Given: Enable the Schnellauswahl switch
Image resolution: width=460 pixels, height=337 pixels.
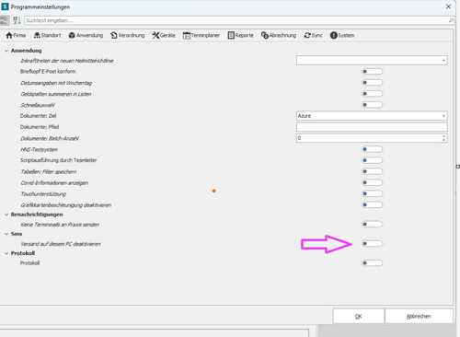Looking at the screenshot, I should pyautogui.click(x=372, y=105).
